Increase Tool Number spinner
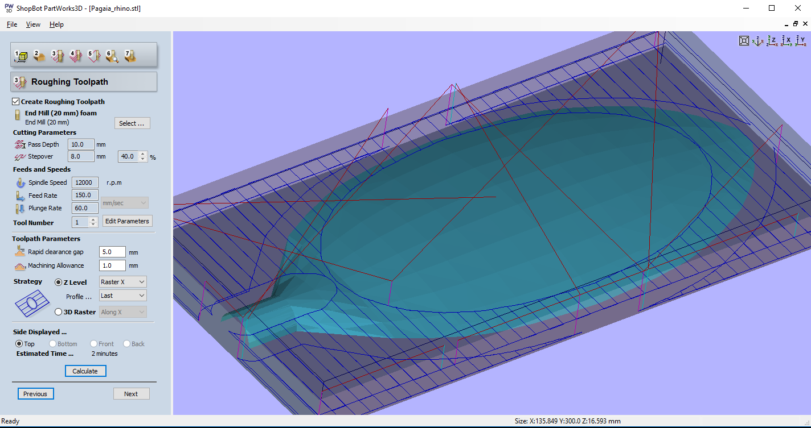This screenshot has height=428, width=811. click(93, 220)
